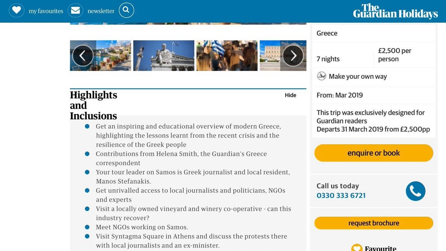Click the blue phone call icon
446x251 pixels.
[415, 191]
